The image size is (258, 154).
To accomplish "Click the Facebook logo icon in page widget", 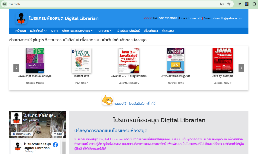I will (55, 145).
